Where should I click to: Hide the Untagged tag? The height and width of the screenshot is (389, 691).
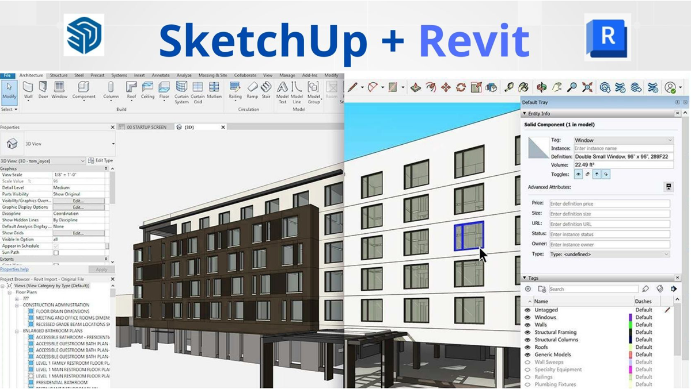(527, 310)
